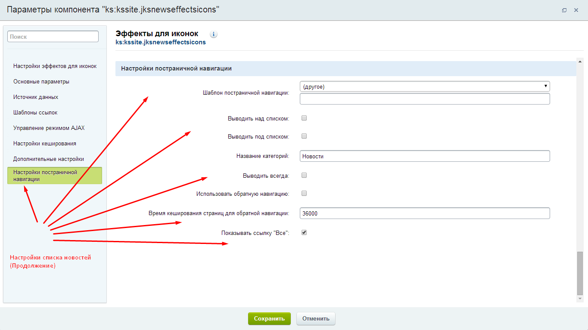Click the "Отменить" button
The height and width of the screenshot is (330, 588).
tap(315, 318)
